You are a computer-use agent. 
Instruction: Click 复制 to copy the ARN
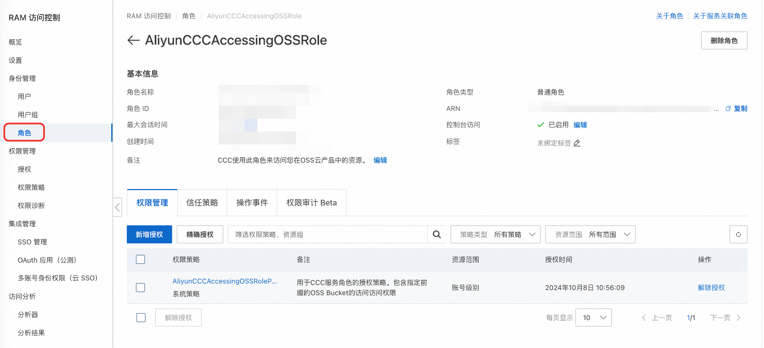coord(740,108)
